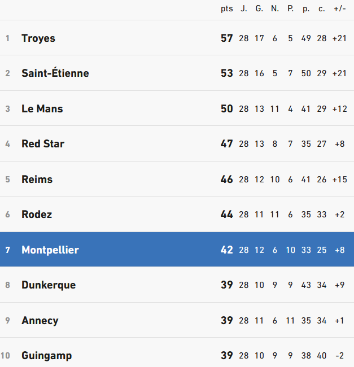Sort by the pts column header
Screen dimensions: 354x367
point(226,8)
